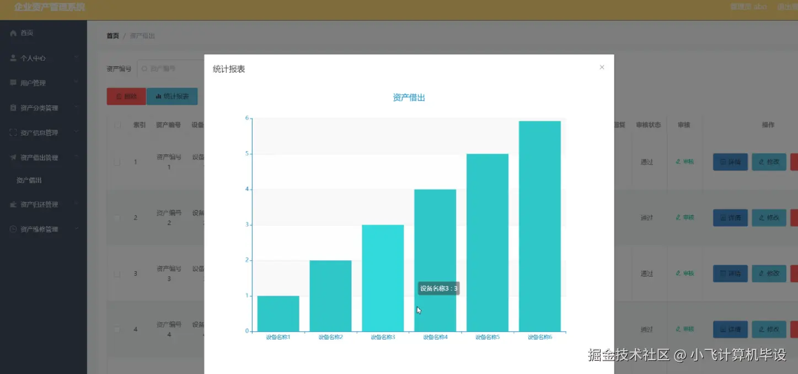Image resolution: width=798 pixels, height=374 pixels.
Task: Click 修改 for row 2
Action: (x=769, y=217)
